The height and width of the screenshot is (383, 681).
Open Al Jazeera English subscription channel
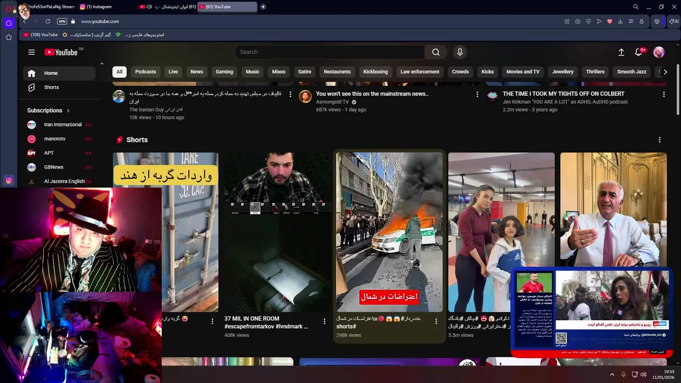click(59, 181)
